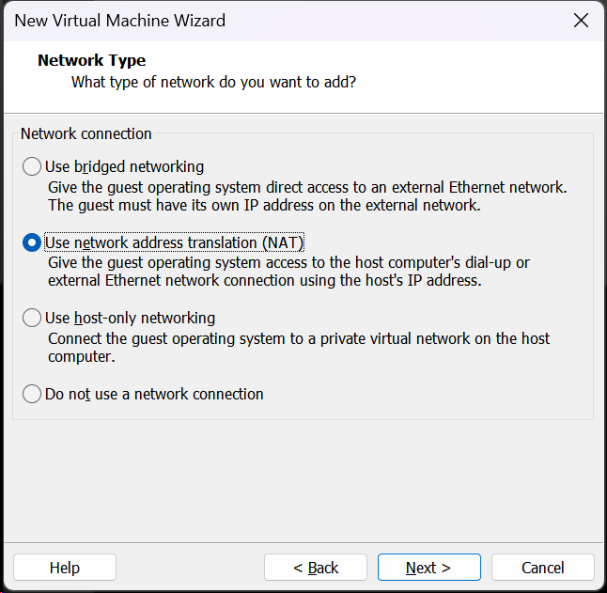Click the 'Network connection' group label
This screenshot has width=607, height=593.
tap(86, 134)
